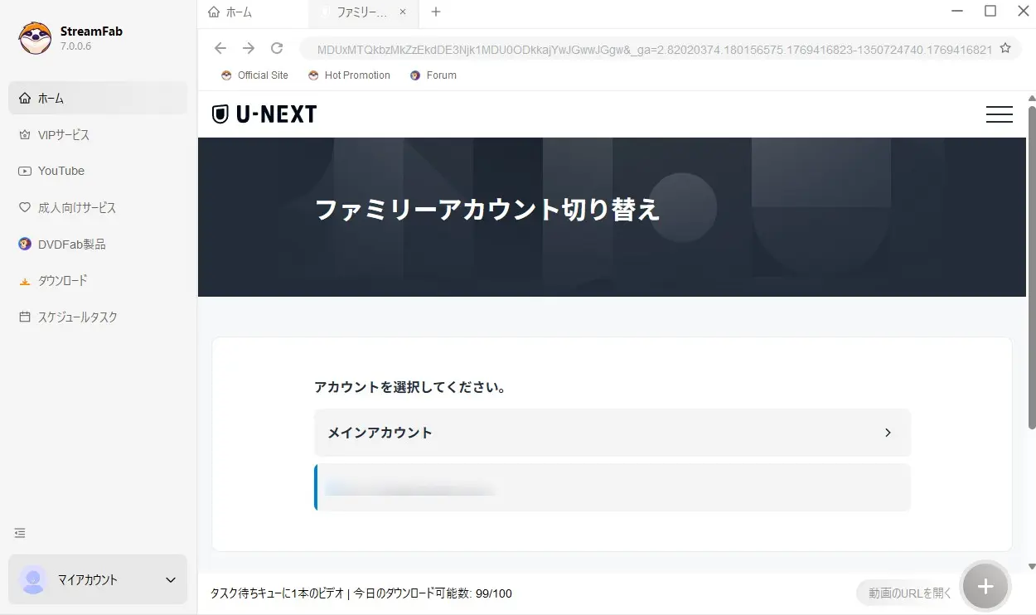This screenshot has height=615, width=1036.
Task: Click the StreamFab sloth logo
Action: coord(35,37)
